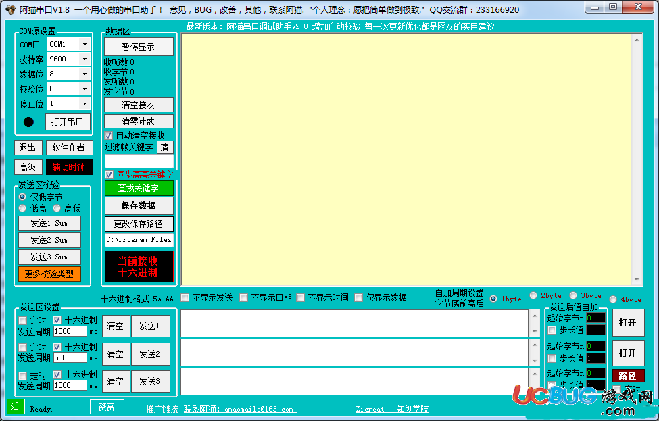Click orange 更多校验类型 button
This screenshot has height=421, width=659.
coord(49,274)
